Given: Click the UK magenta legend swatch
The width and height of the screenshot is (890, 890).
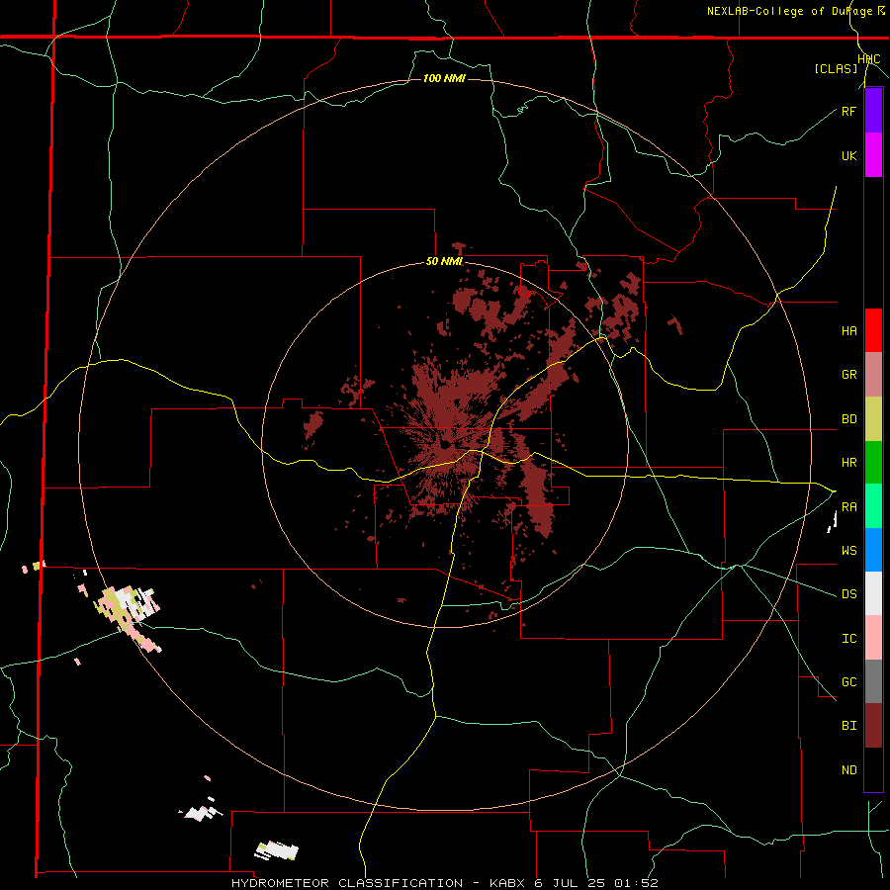Looking at the screenshot, I should [x=873, y=155].
